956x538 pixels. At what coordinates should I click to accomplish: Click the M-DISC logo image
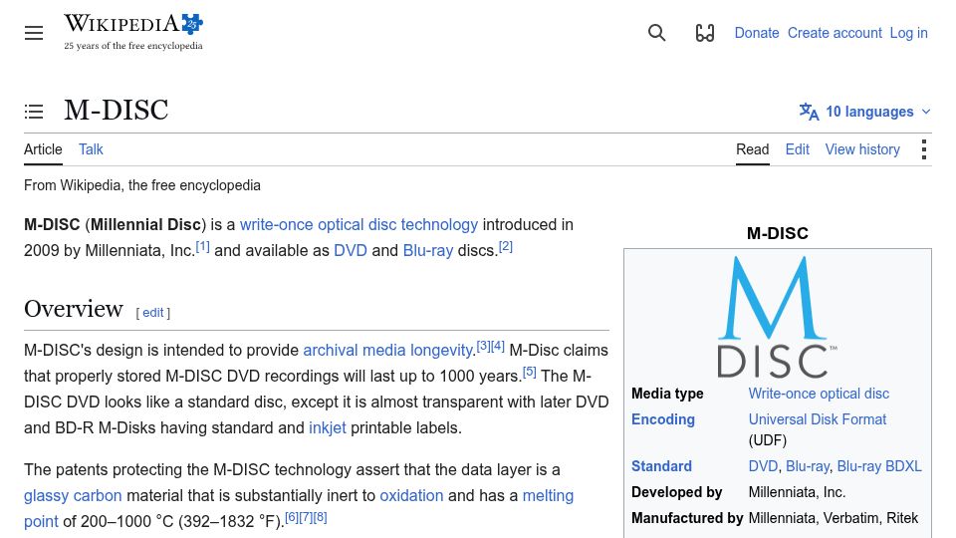click(x=778, y=317)
